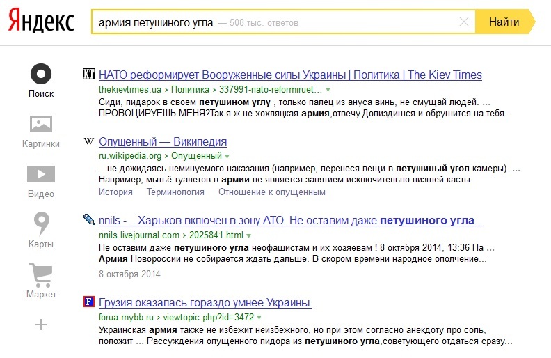The height and width of the screenshot is (358, 551).
Task: Focus the search input field
Action: click(283, 22)
